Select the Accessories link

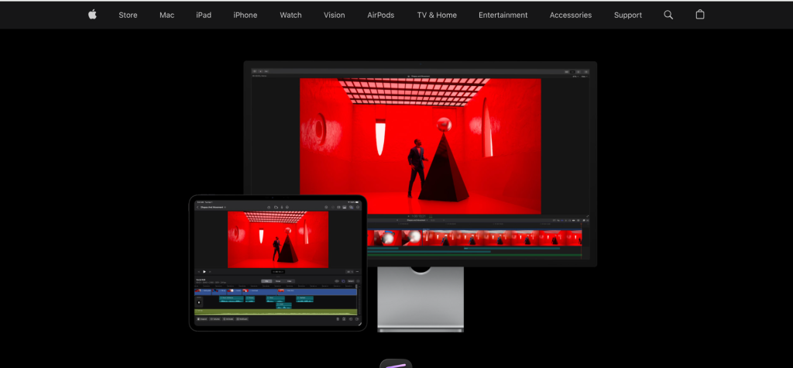(570, 15)
